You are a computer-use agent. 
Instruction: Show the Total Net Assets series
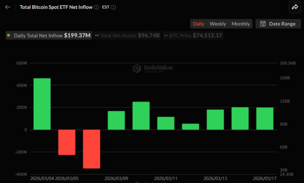pyautogui.click(x=127, y=35)
